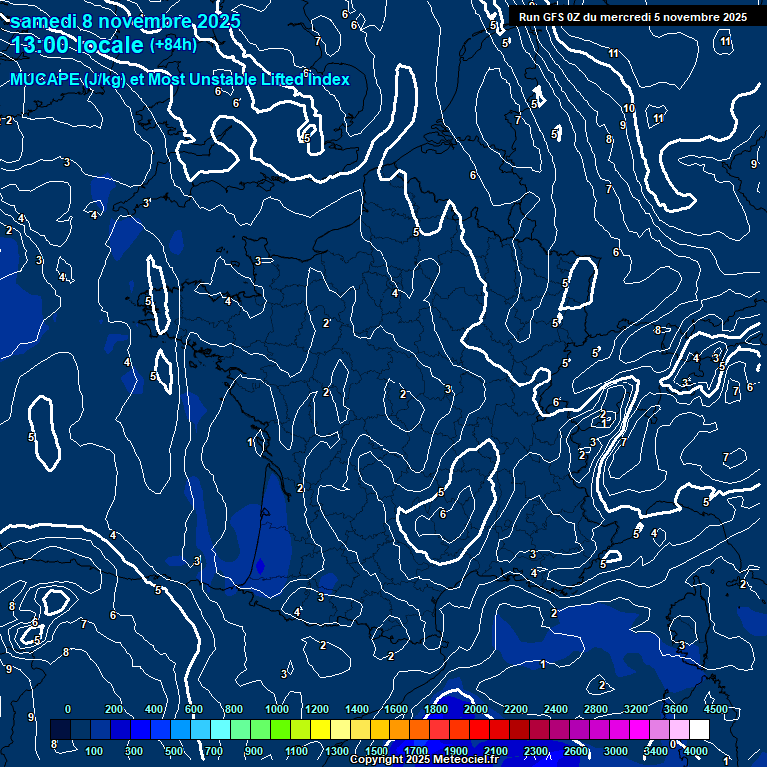This screenshot has width=767, height=767.
Task: Select the cyan swatch below the 700 mark
Action: (x=220, y=729)
